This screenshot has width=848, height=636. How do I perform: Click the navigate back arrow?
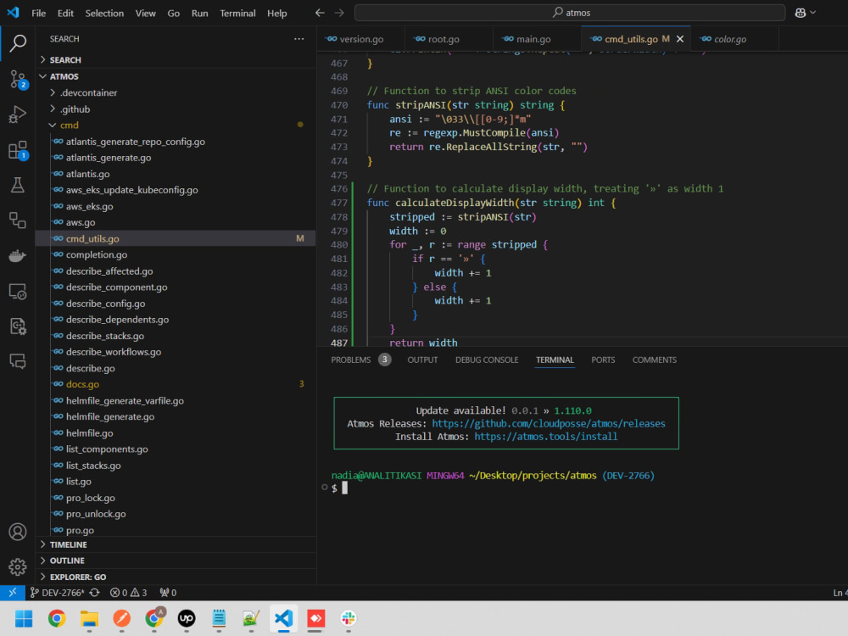[320, 13]
